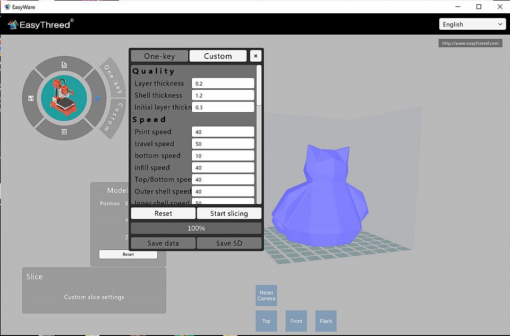Click the EasyWare title bar icon

(7, 6)
